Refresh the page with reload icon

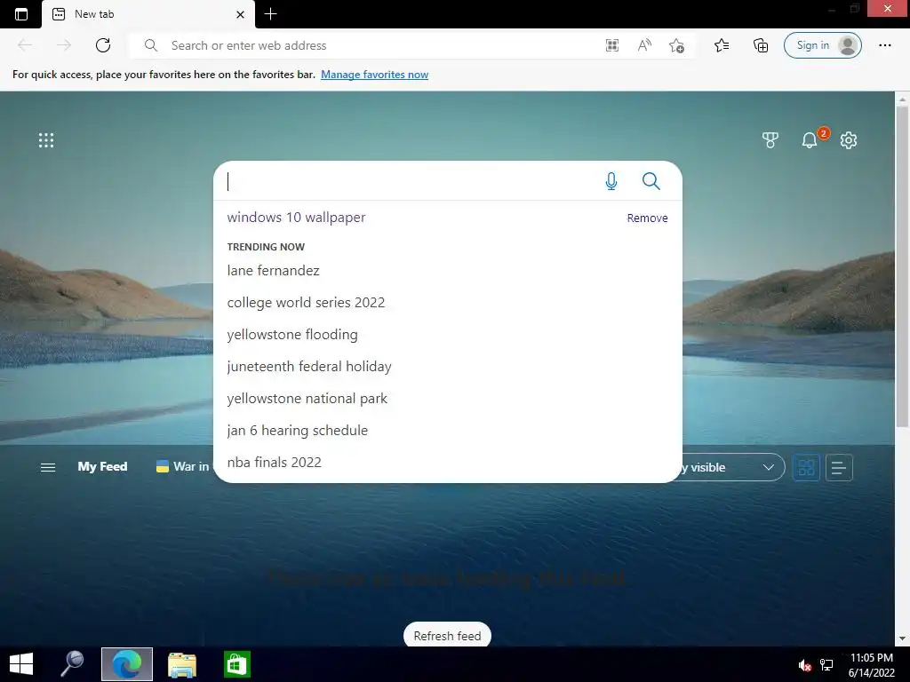coord(103,45)
